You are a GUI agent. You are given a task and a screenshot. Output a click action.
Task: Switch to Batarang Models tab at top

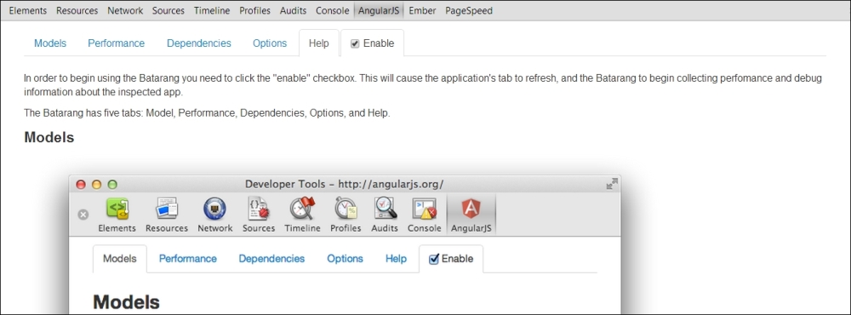[x=50, y=43]
